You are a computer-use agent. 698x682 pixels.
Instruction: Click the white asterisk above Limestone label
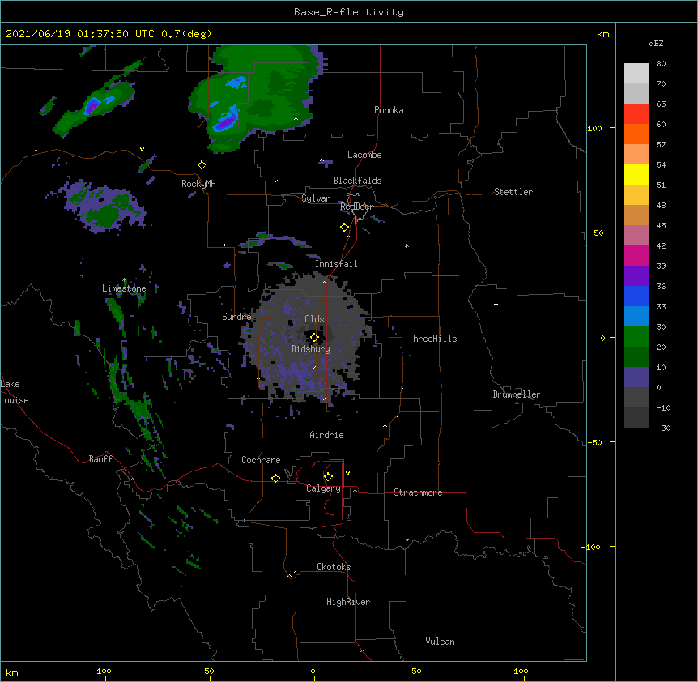point(125,280)
